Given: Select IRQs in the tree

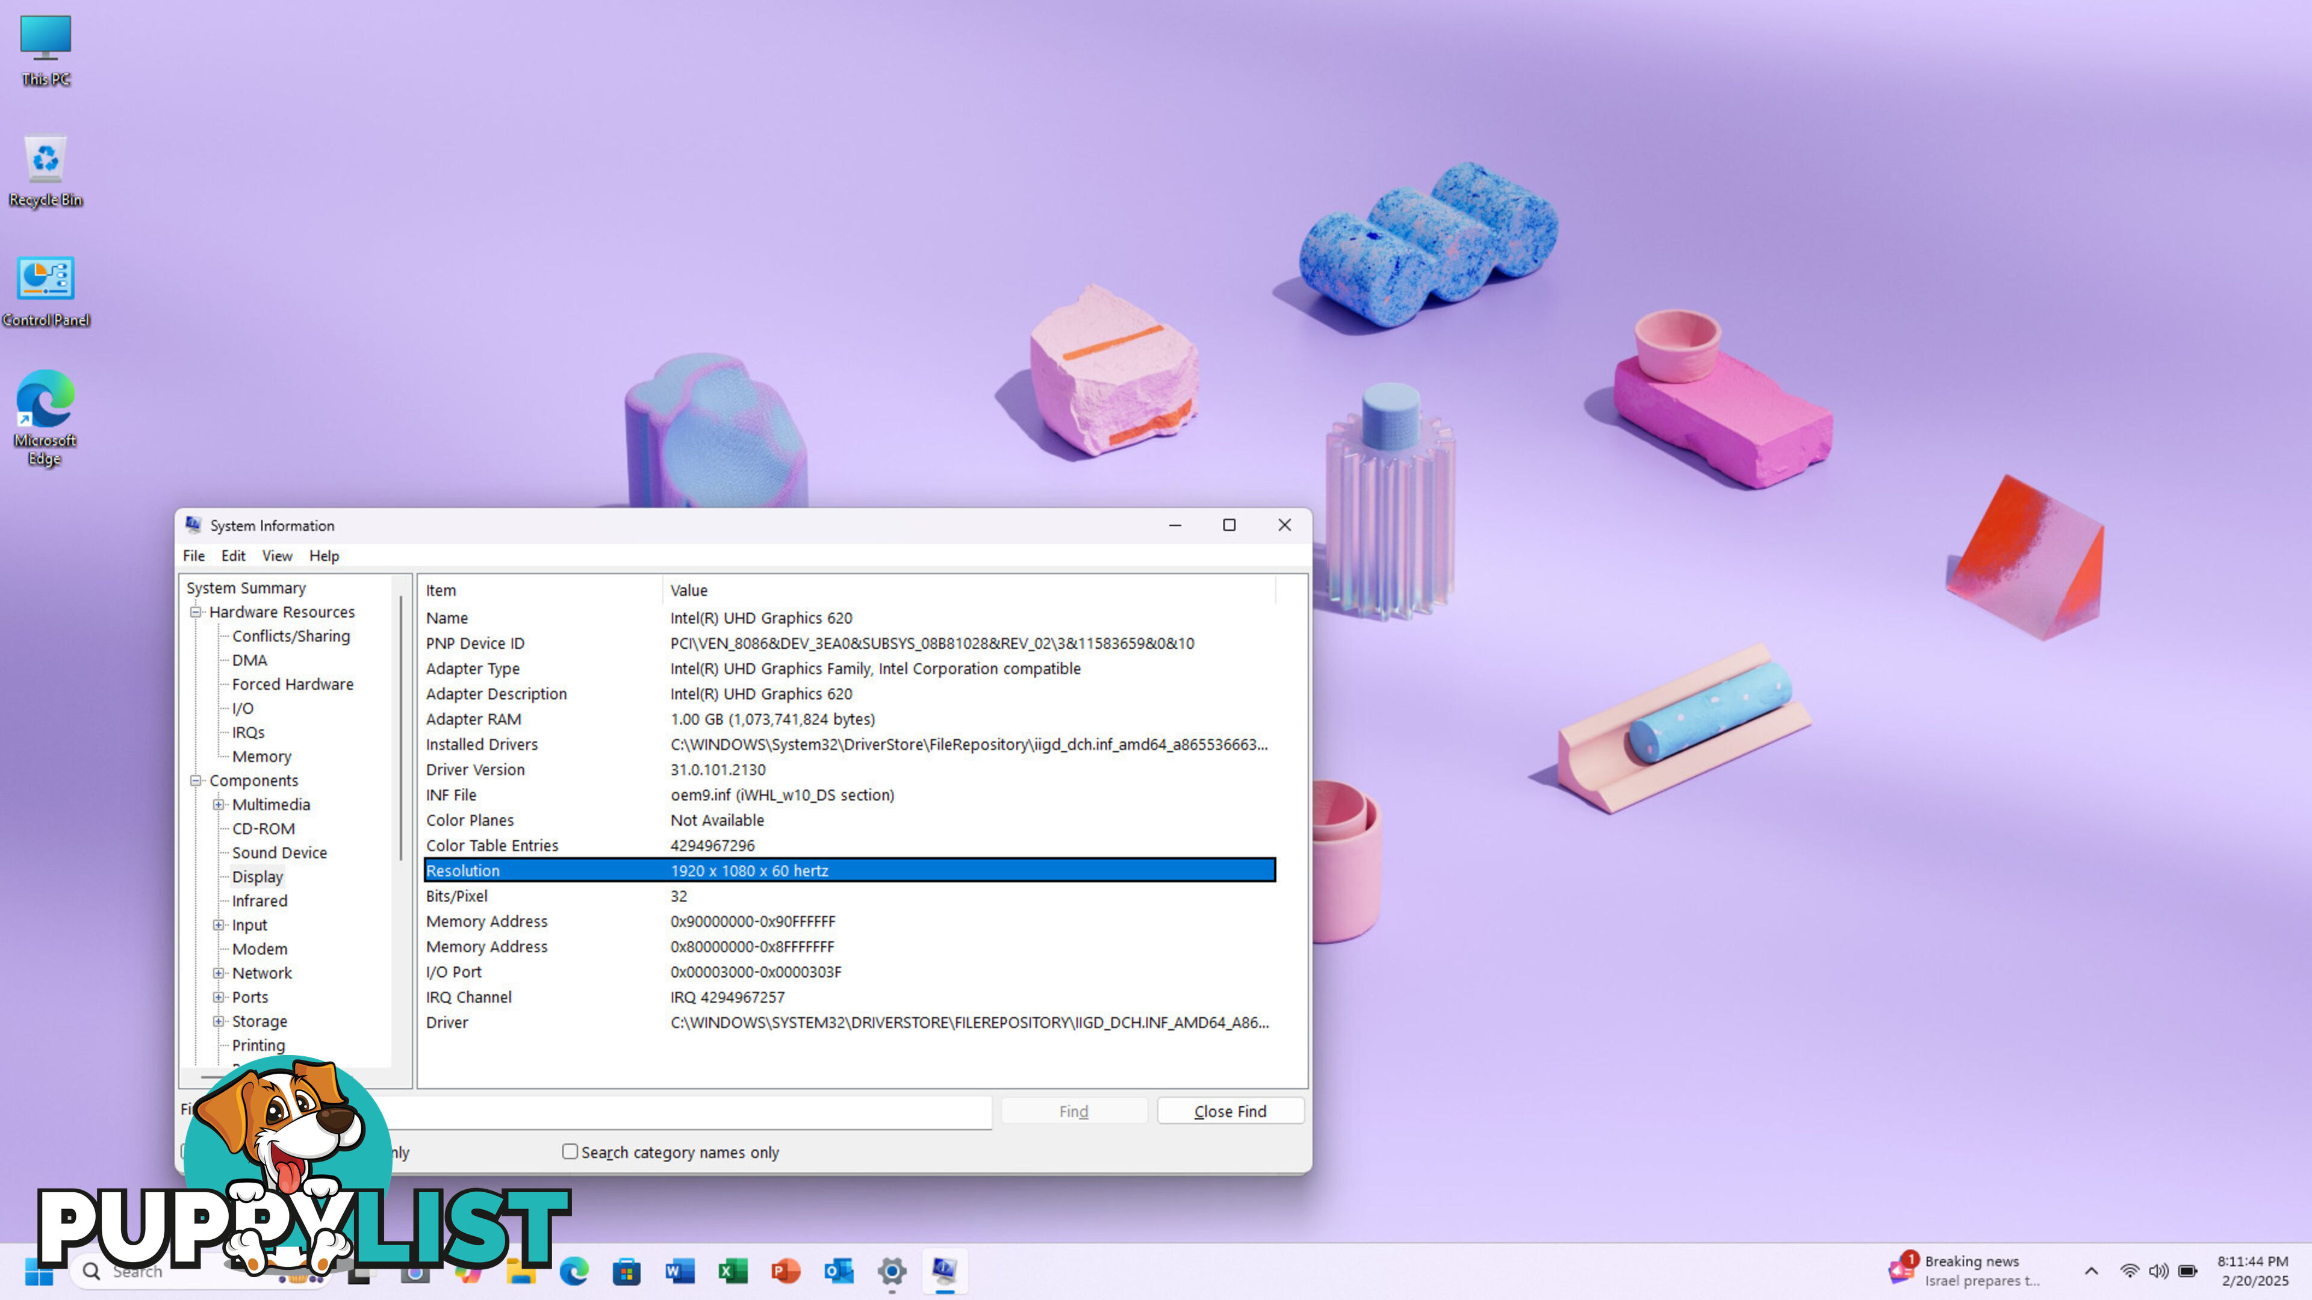Looking at the screenshot, I should 247,733.
